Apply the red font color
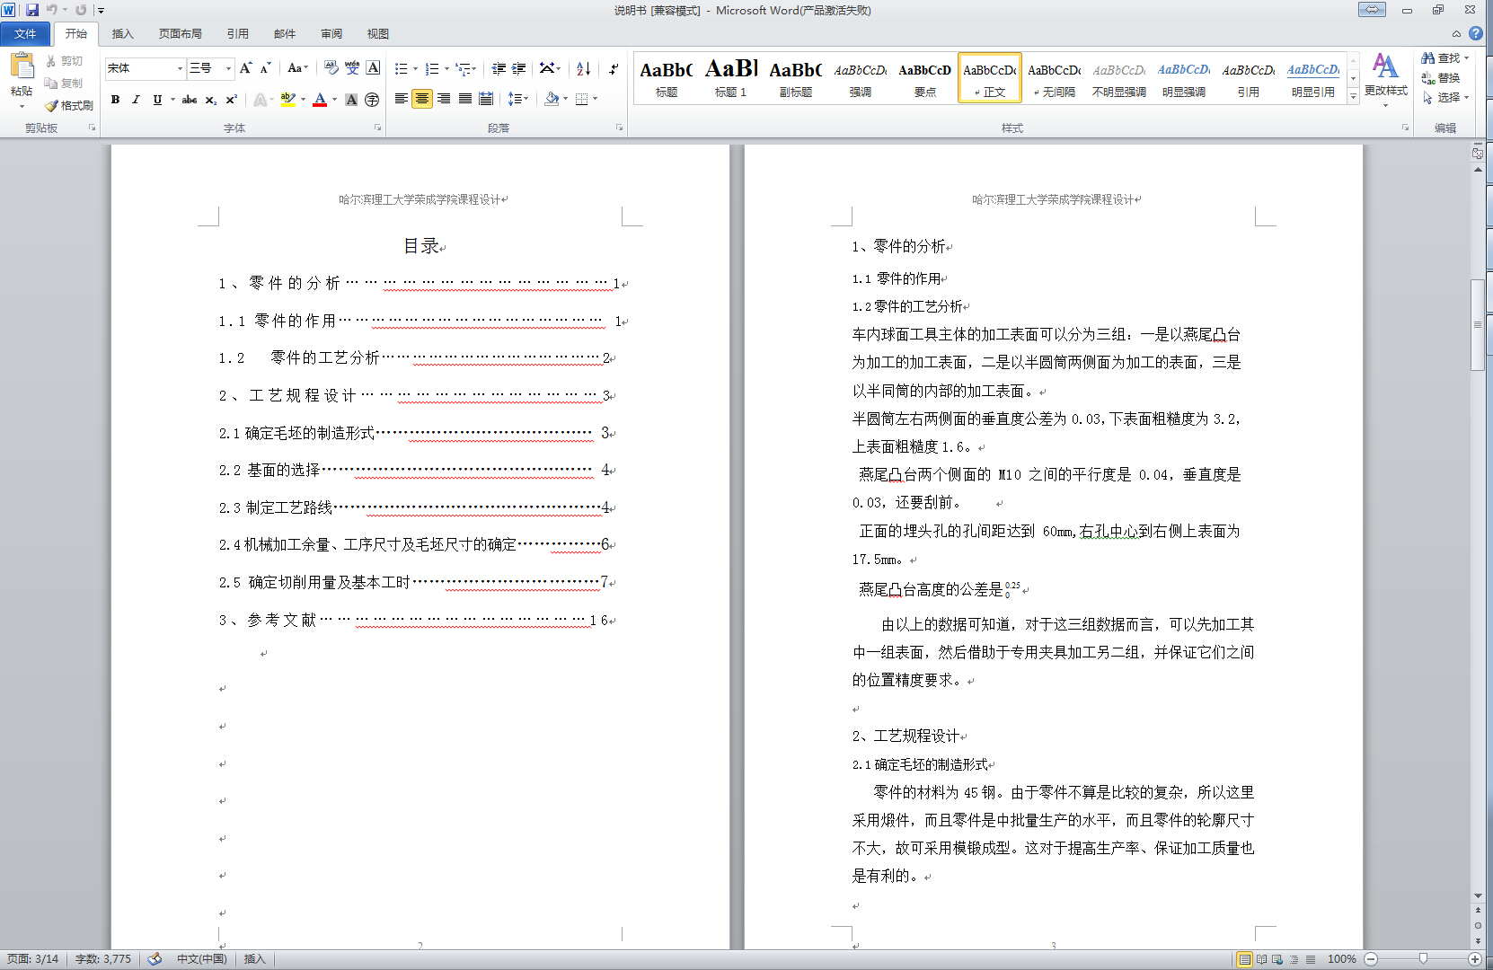1493x970 pixels. [x=320, y=100]
